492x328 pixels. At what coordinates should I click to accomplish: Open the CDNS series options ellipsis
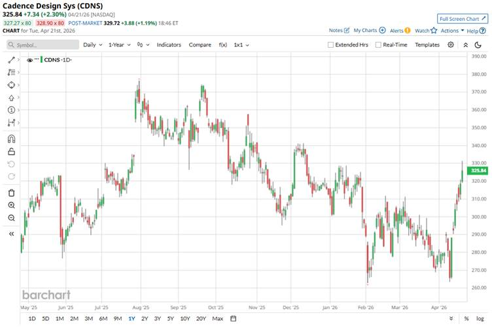[x=37, y=59]
